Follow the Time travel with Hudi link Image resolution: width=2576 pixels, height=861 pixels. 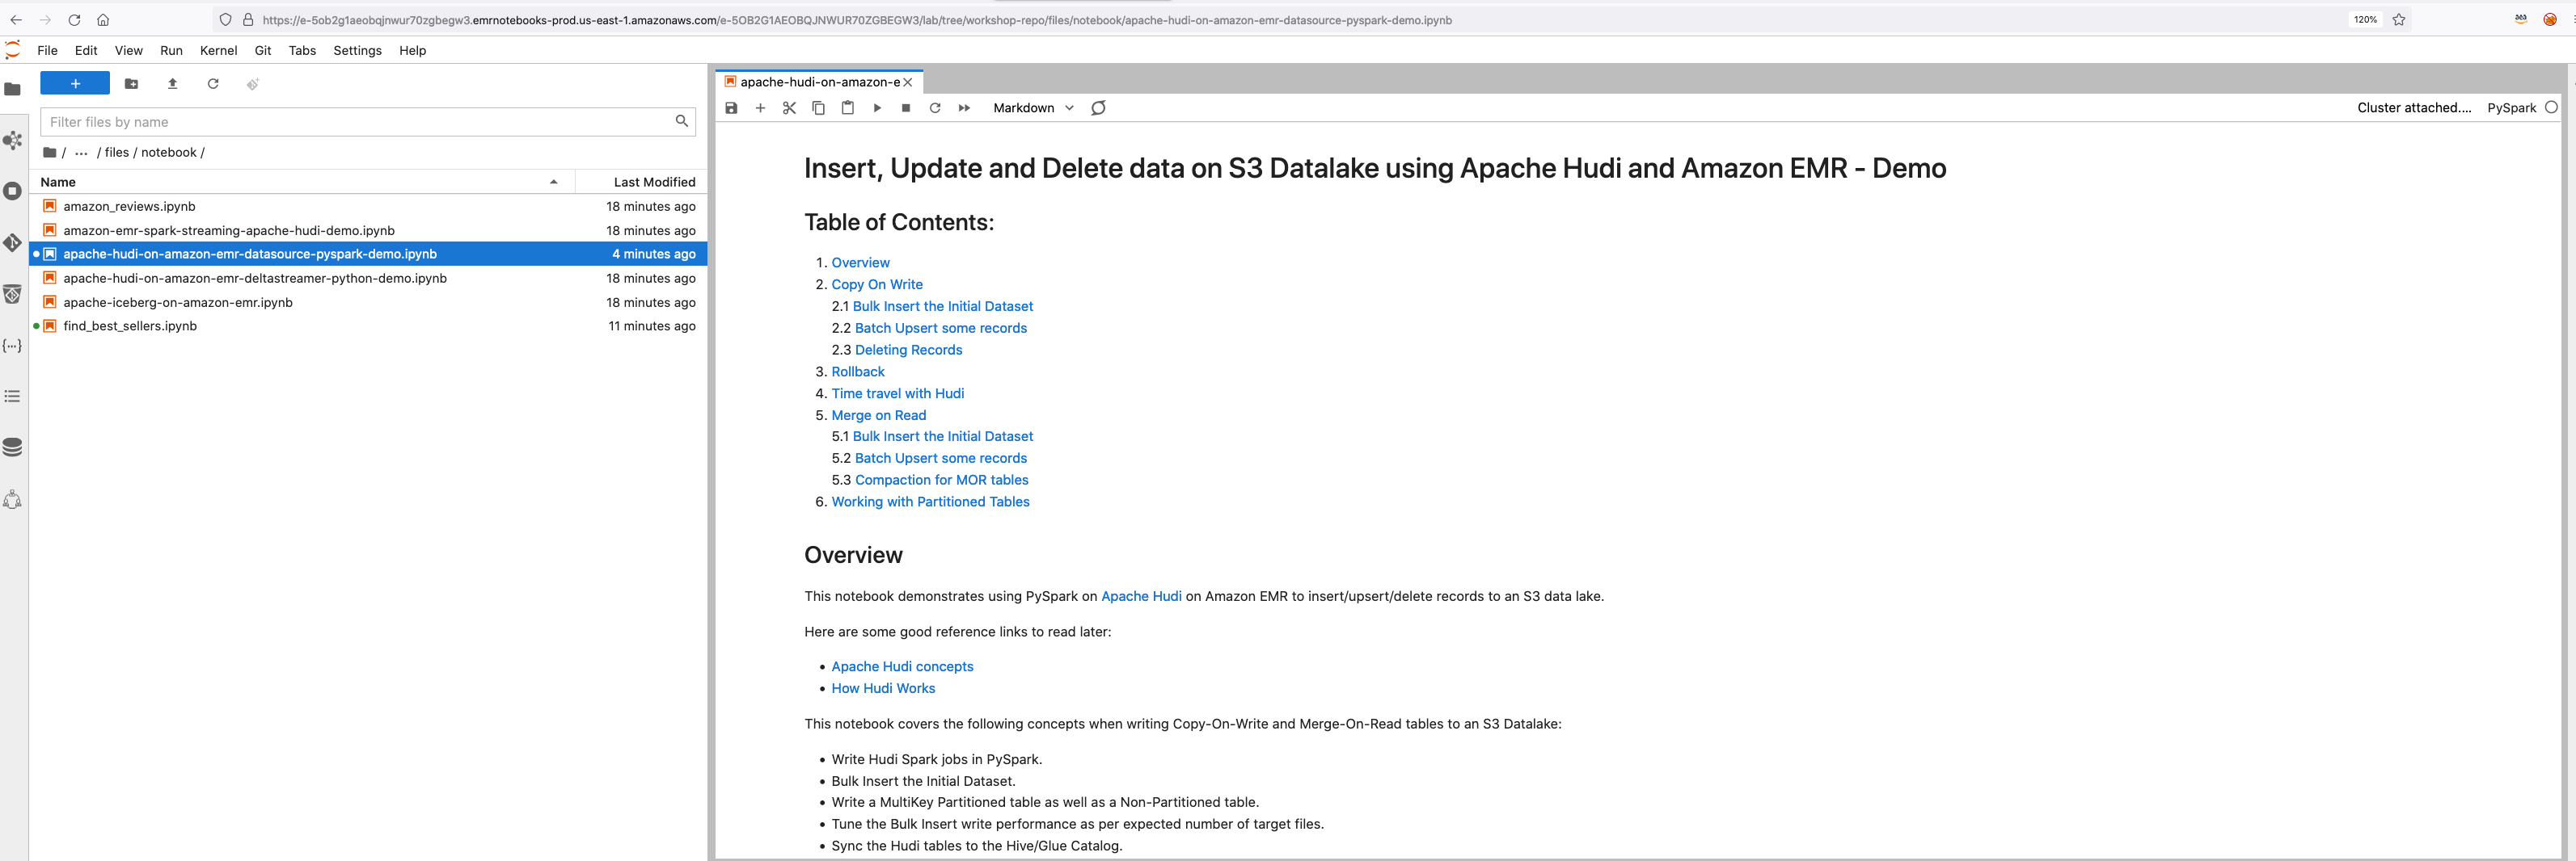click(x=898, y=393)
